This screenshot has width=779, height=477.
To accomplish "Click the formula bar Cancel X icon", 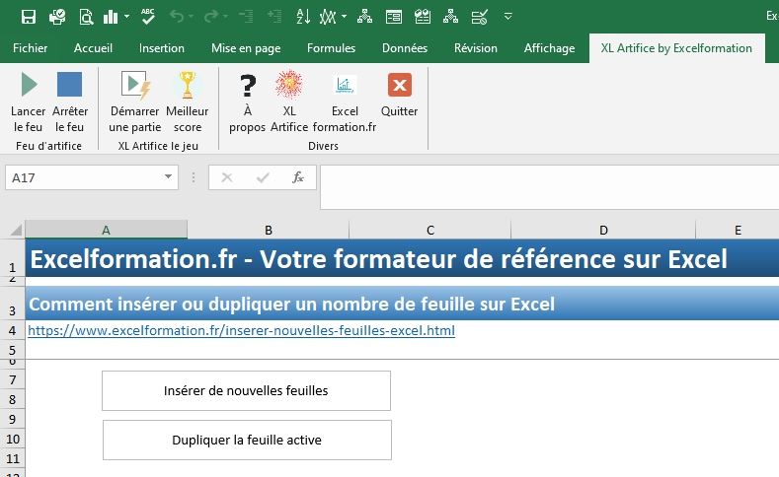I will click(x=227, y=177).
